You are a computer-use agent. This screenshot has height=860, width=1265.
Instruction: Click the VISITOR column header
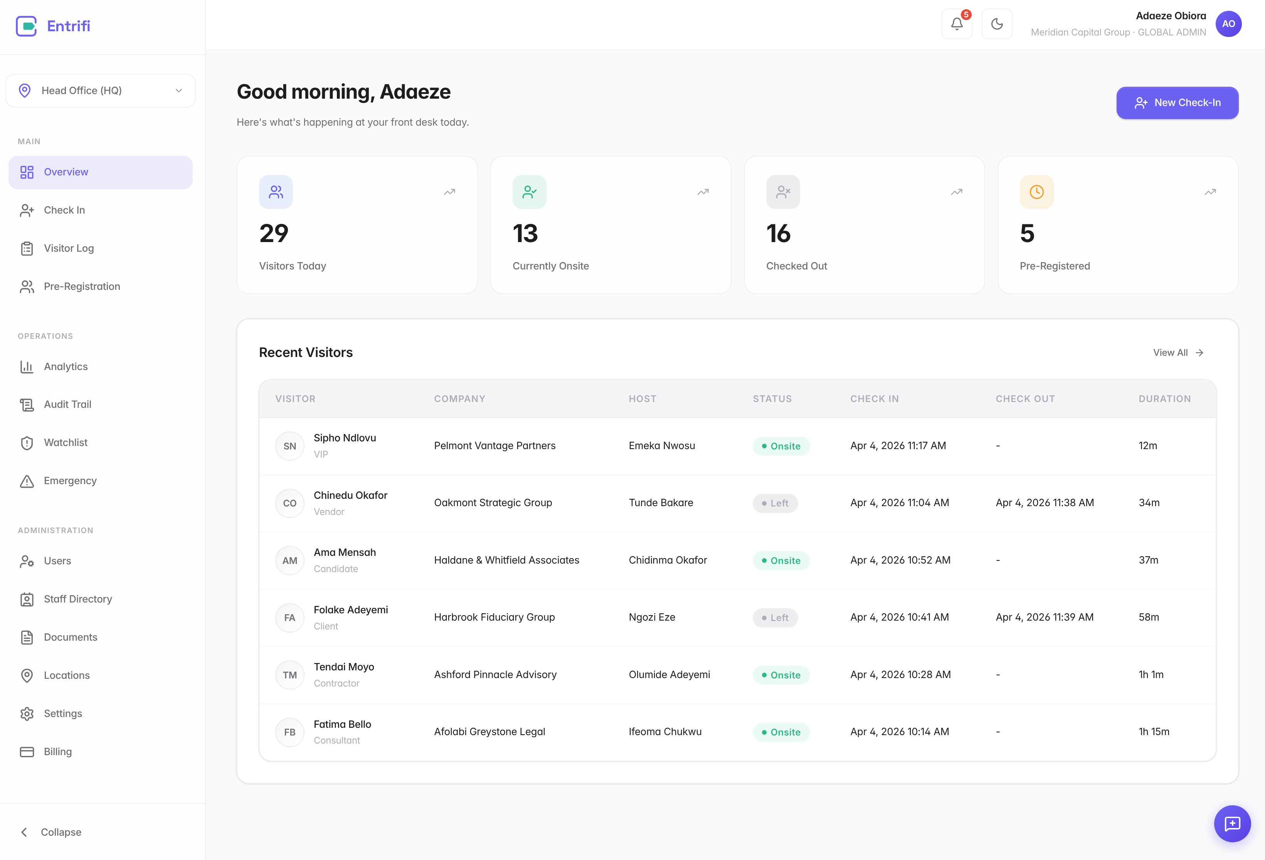pyautogui.click(x=295, y=399)
